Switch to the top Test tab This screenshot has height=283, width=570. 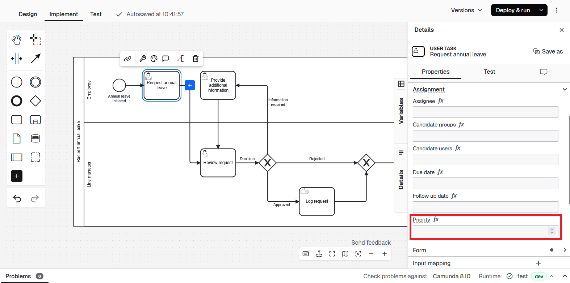pyautogui.click(x=96, y=14)
